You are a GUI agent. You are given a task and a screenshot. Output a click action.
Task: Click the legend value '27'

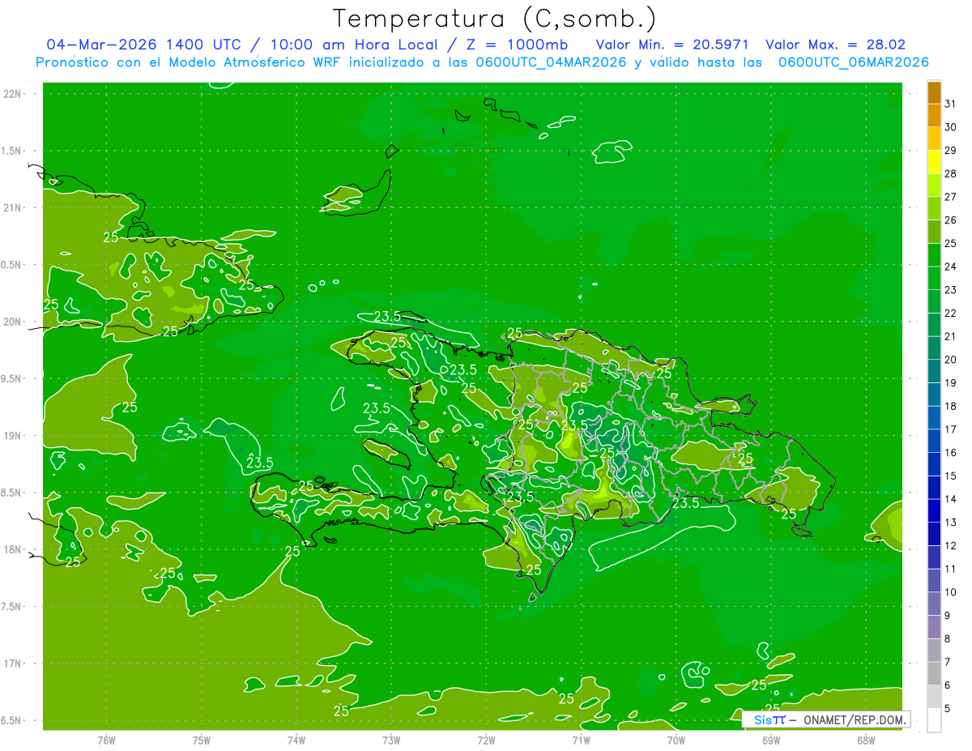[950, 197]
